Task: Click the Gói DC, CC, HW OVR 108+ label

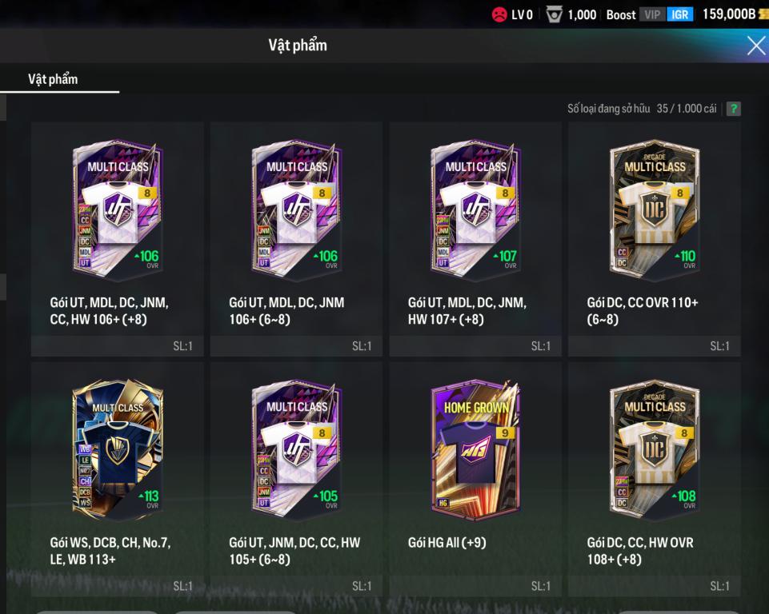Action: coord(640,551)
